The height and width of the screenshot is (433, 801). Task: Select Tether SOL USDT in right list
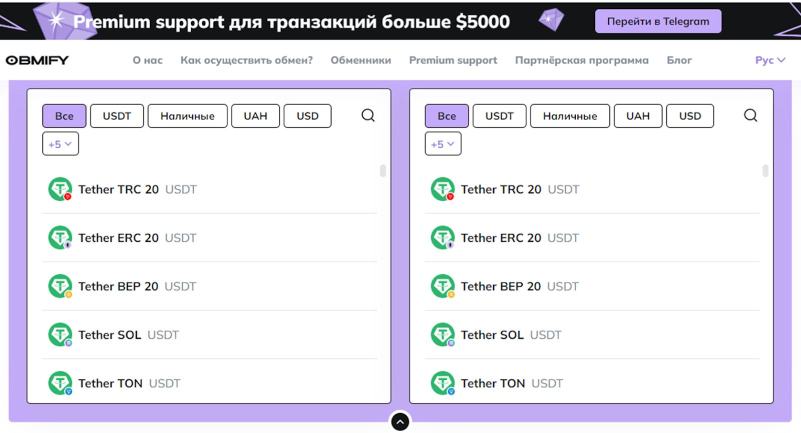(592, 335)
